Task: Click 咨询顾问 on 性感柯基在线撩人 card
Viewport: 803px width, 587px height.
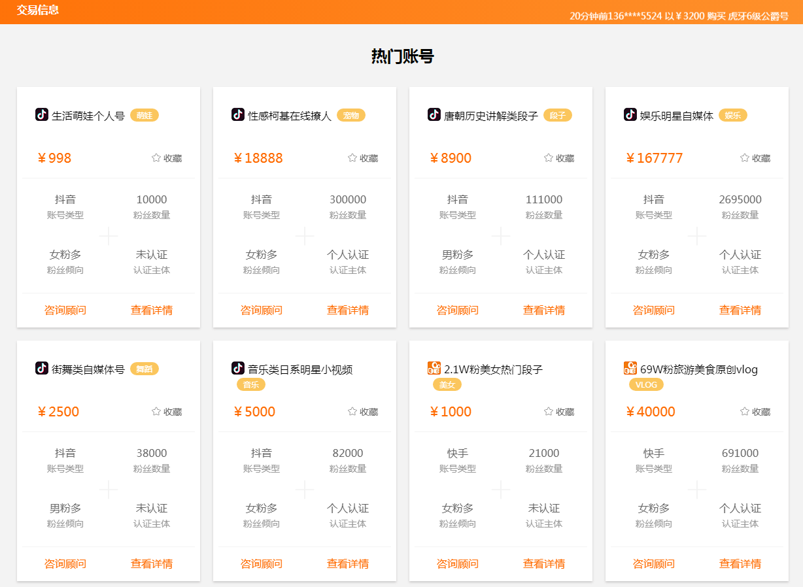Action: coord(262,310)
